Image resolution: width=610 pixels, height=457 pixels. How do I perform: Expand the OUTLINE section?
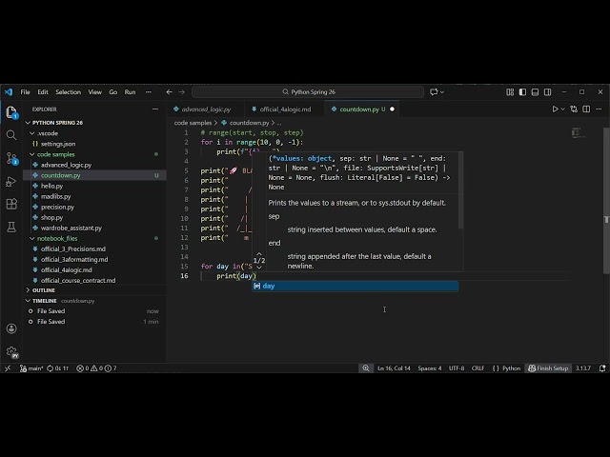click(x=94, y=290)
